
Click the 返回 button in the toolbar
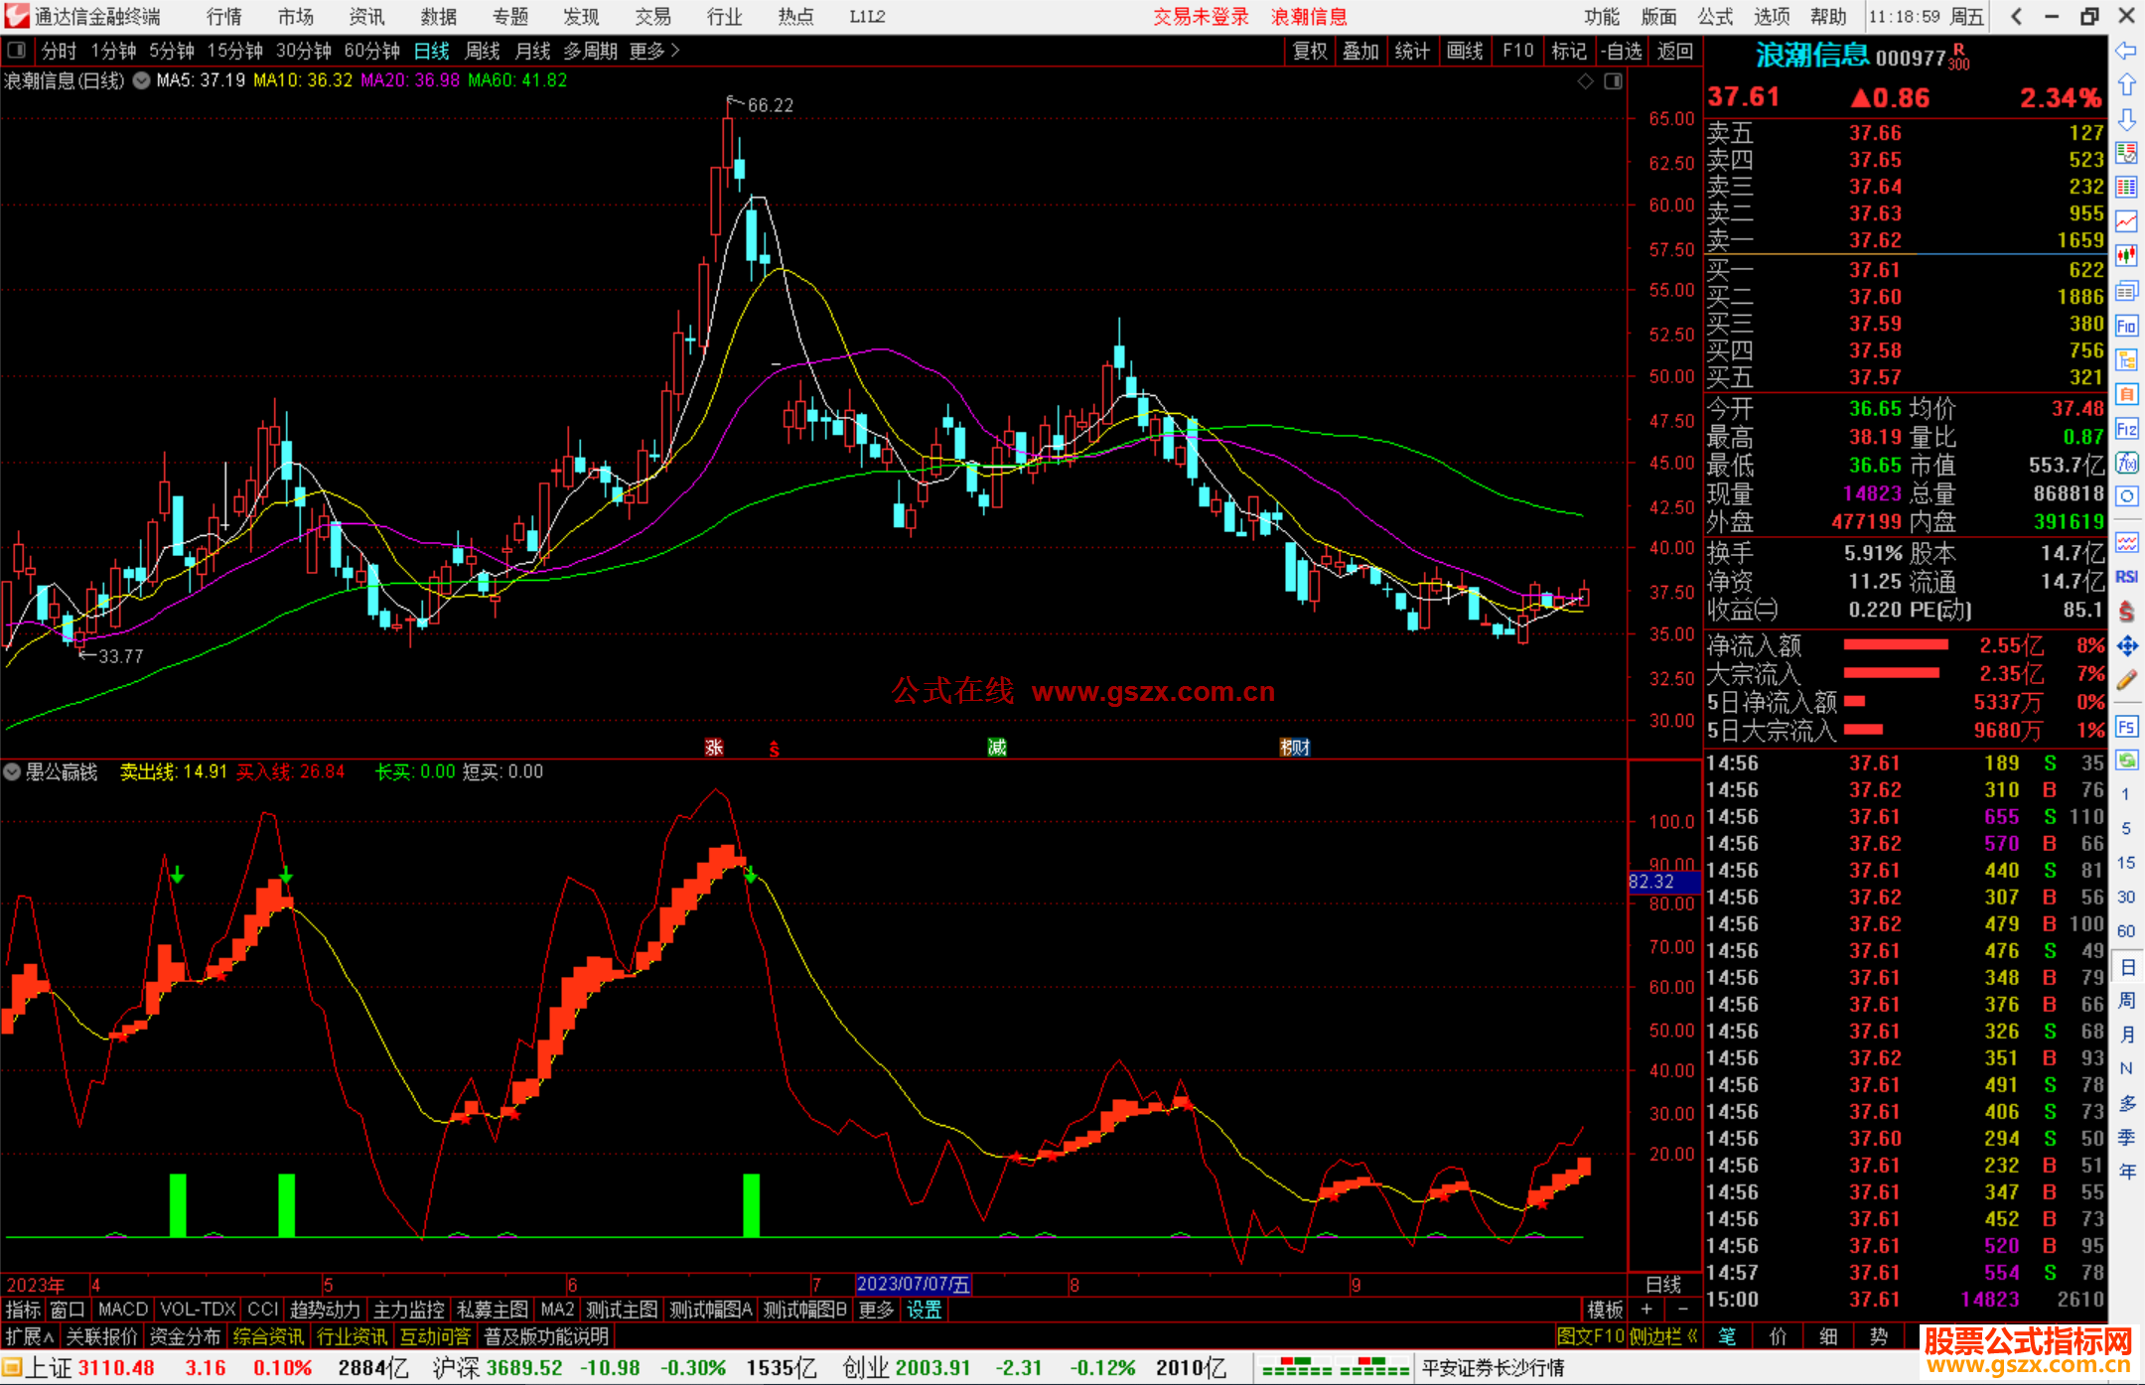[1674, 51]
